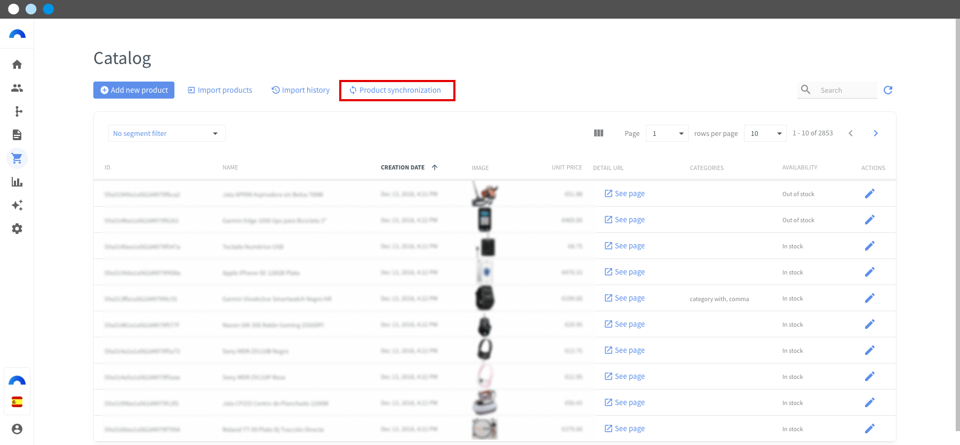Screen dimensions: 960x445
Task: Open the rows per page dropdown
Action: click(765, 133)
